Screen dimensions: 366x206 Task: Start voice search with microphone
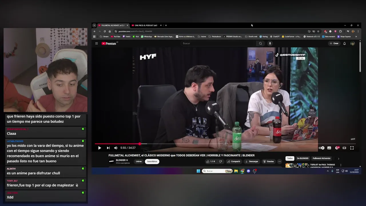pyautogui.click(x=270, y=43)
